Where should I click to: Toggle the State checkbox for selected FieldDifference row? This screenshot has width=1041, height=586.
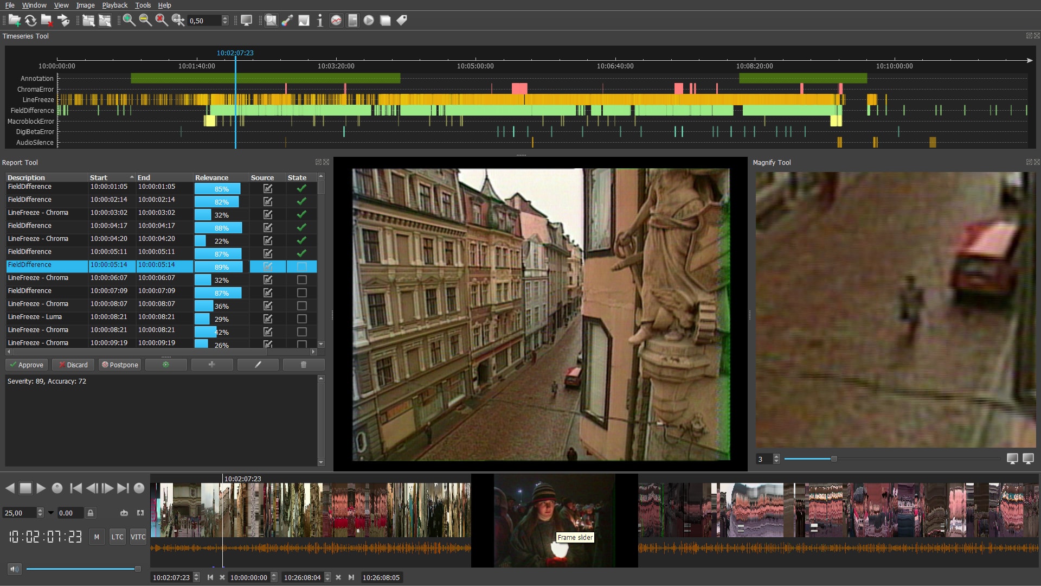point(301,266)
